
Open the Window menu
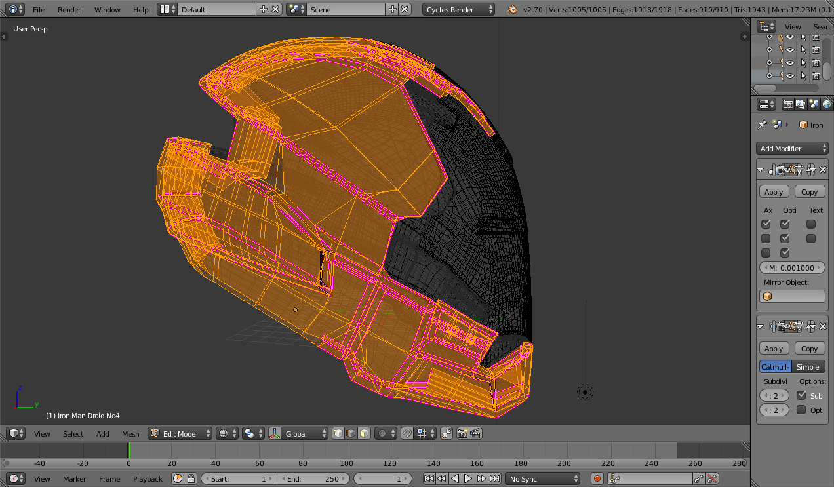tap(108, 9)
